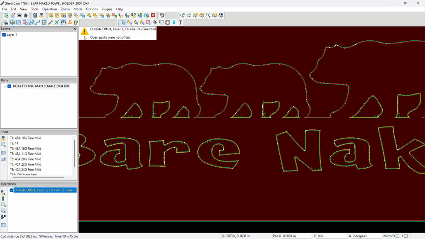Screen dimensions: 425x239
Task: Toggle the Outside Offset operation checkbox
Action: click(11, 190)
